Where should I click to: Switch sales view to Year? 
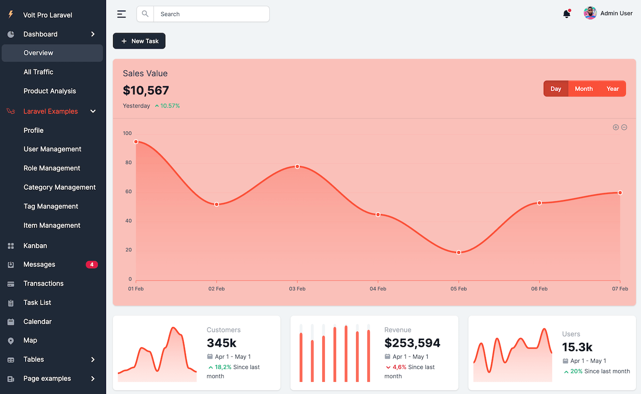pos(613,88)
